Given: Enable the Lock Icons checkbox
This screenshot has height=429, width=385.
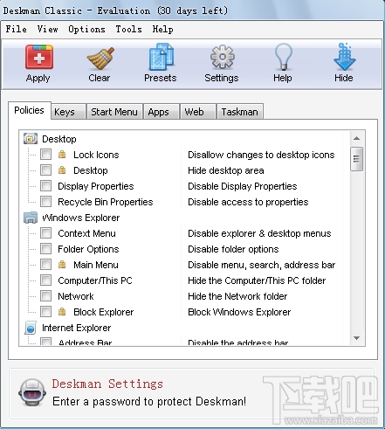Looking at the screenshot, I should coord(46,155).
